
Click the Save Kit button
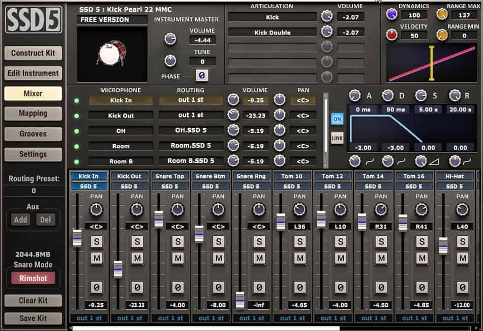point(33,318)
